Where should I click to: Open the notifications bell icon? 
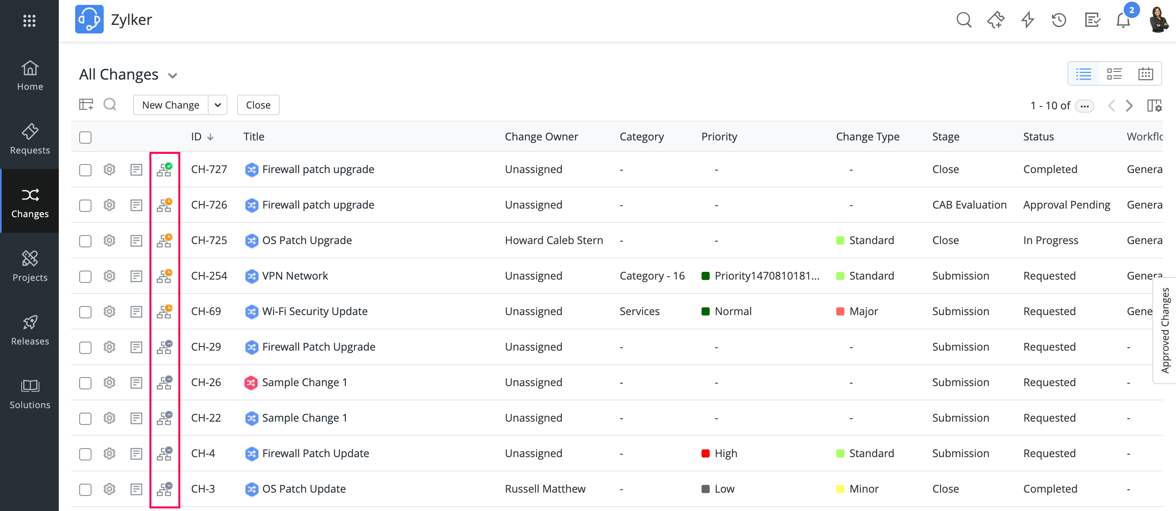coord(1123,20)
